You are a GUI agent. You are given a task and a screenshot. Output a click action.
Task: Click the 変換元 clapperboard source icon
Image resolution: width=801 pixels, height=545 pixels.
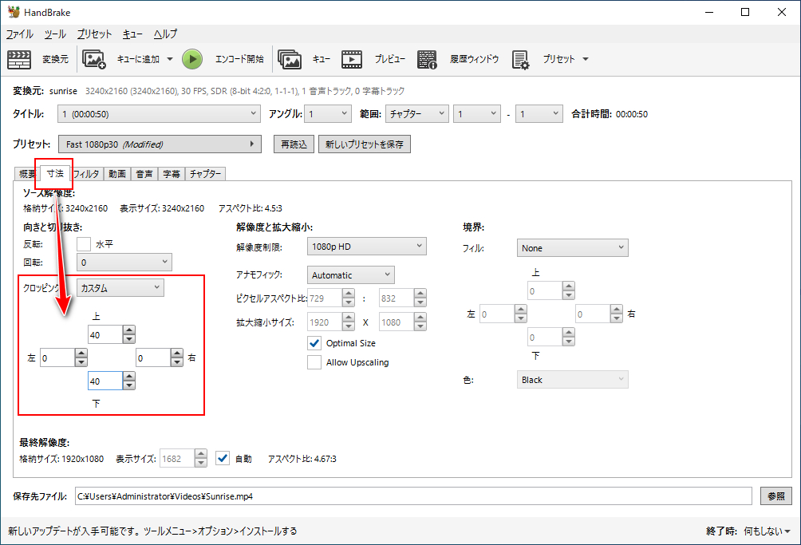coord(19,59)
